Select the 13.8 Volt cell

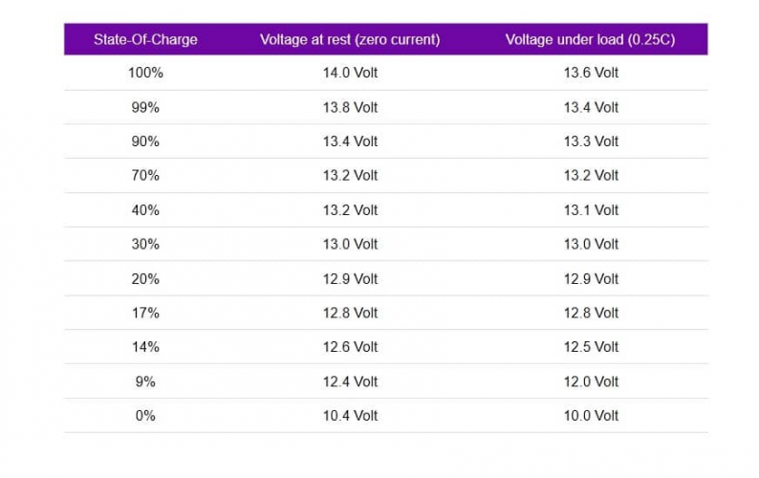tap(352, 107)
